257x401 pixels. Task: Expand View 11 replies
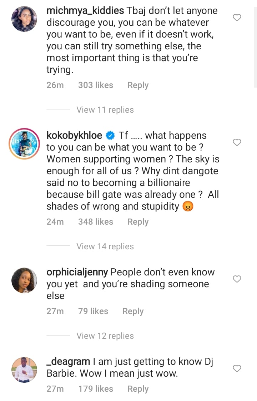point(105,110)
